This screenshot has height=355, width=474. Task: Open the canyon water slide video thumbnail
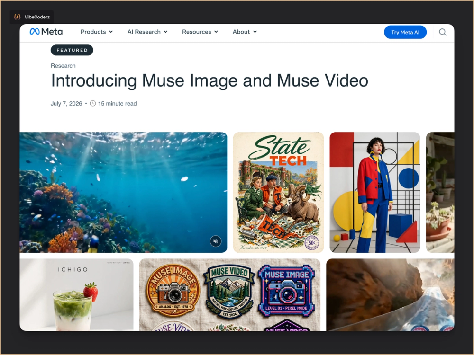pyautogui.click(x=390, y=294)
